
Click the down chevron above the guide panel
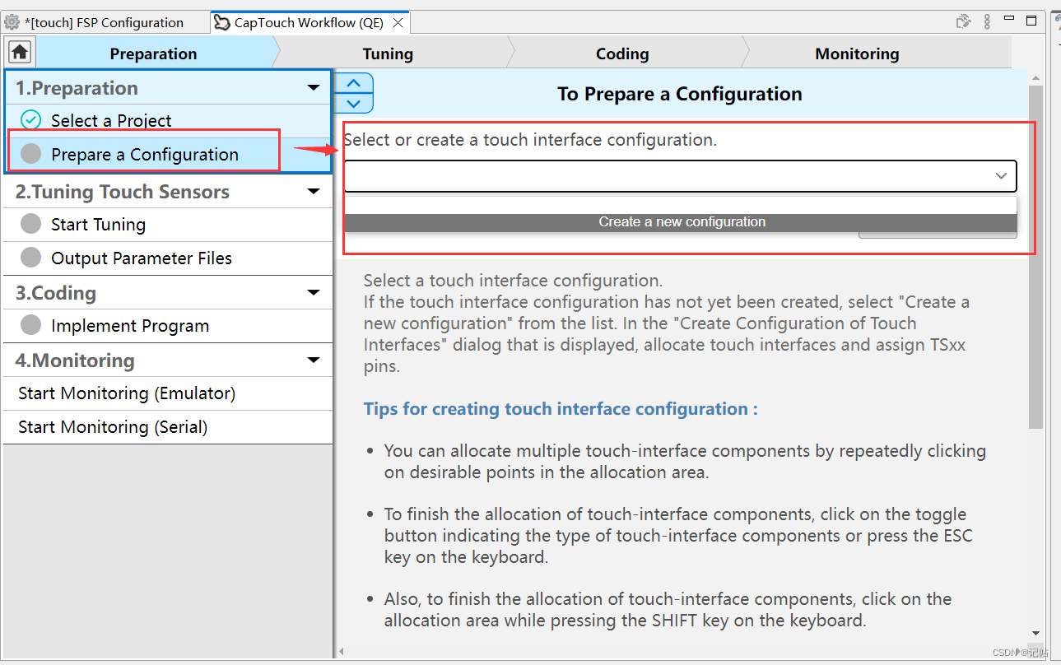[x=354, y=104]
